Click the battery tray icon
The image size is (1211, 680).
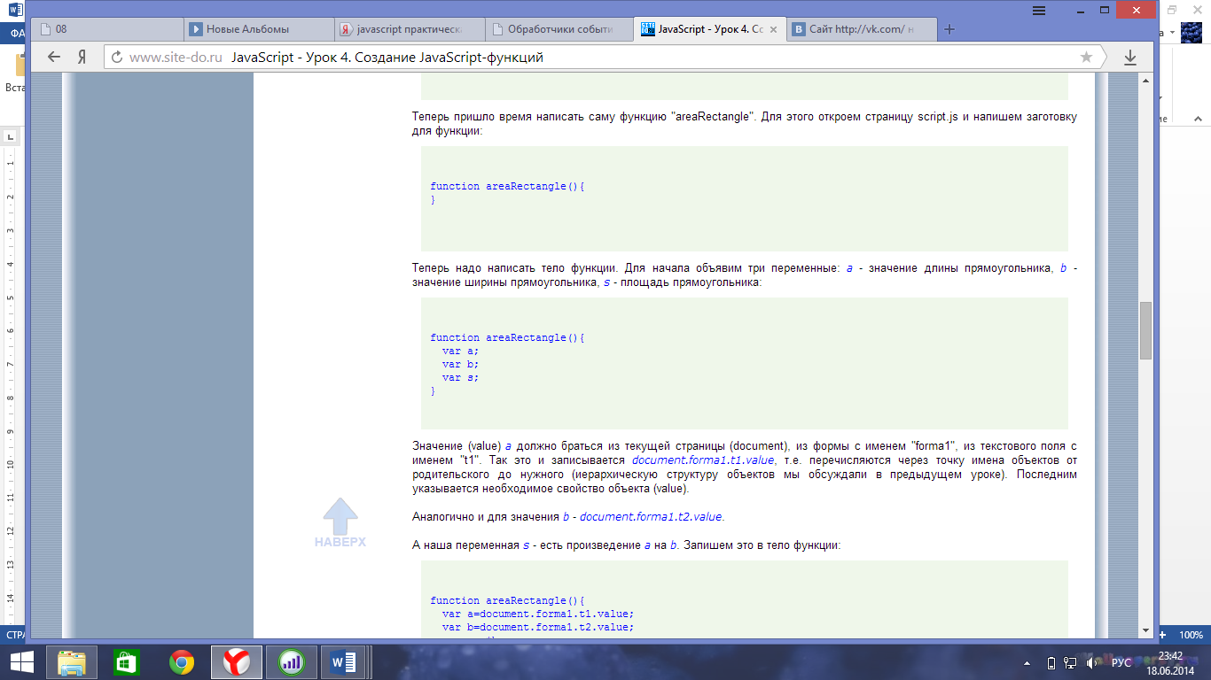click(1051, 662)
